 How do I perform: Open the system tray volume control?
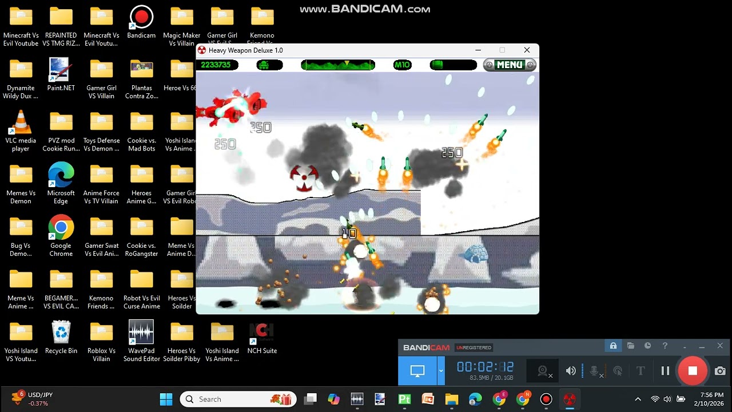(x=667, y=399)
